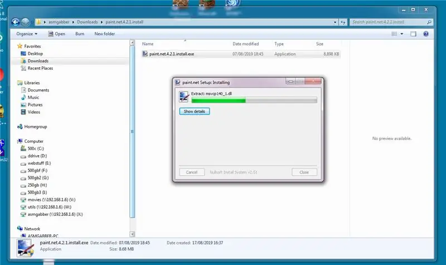446x265 pixels.
Task: Click the navigation pane scroll down arrow
Action: (x=132, y=234)
